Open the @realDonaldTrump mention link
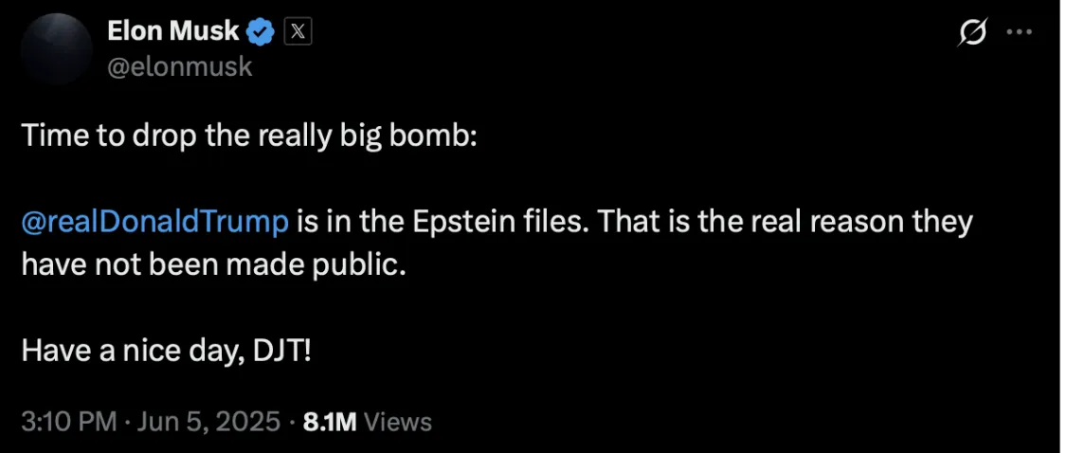 tap(154, 222)
